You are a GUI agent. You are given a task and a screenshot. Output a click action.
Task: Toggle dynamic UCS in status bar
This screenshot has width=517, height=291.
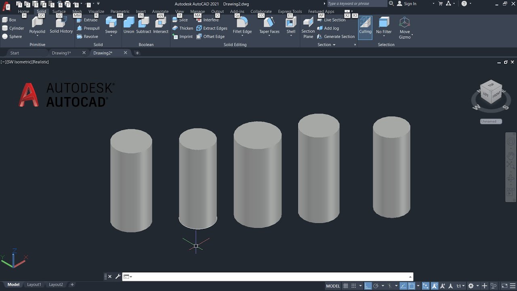point(425,286)
